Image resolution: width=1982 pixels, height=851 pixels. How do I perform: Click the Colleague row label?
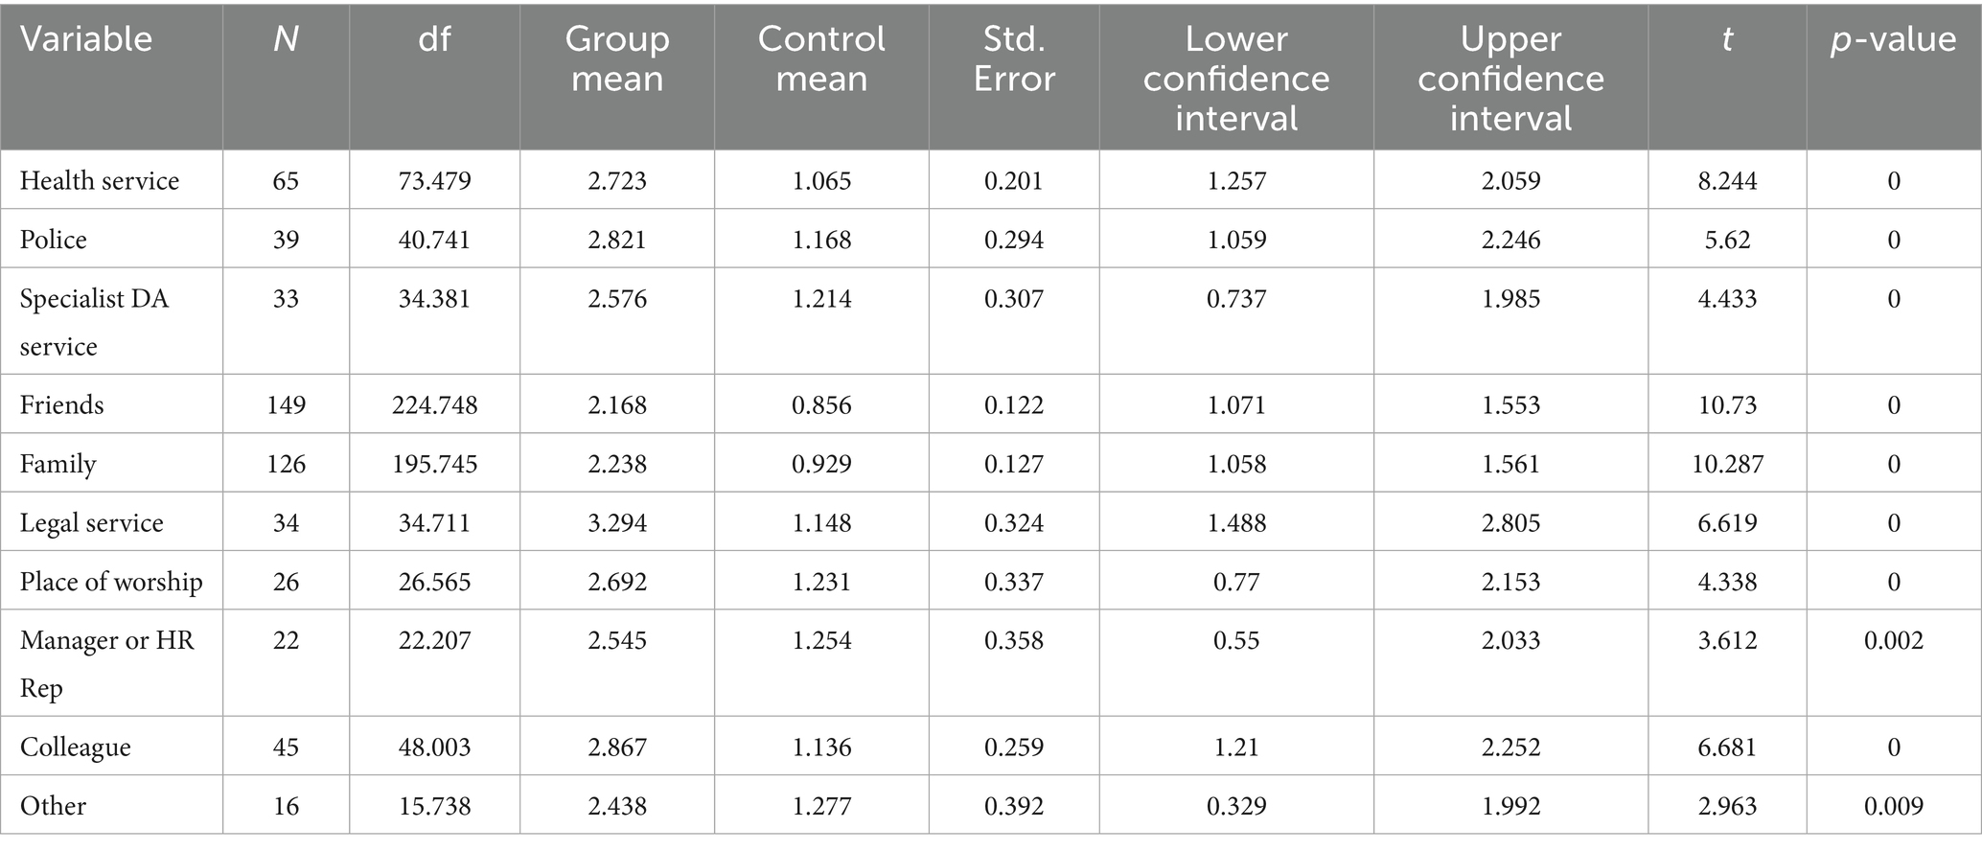76,747
